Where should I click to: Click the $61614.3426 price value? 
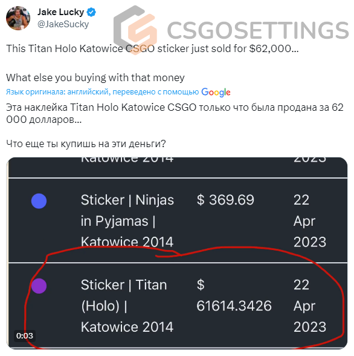[x=234, y=295]
